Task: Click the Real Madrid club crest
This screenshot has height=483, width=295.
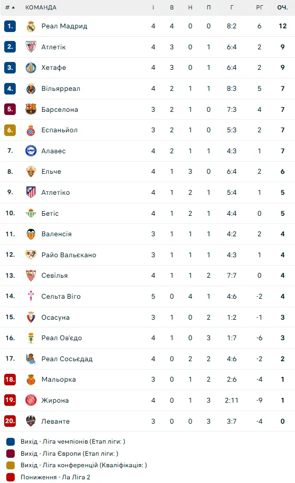Action: 31,26
